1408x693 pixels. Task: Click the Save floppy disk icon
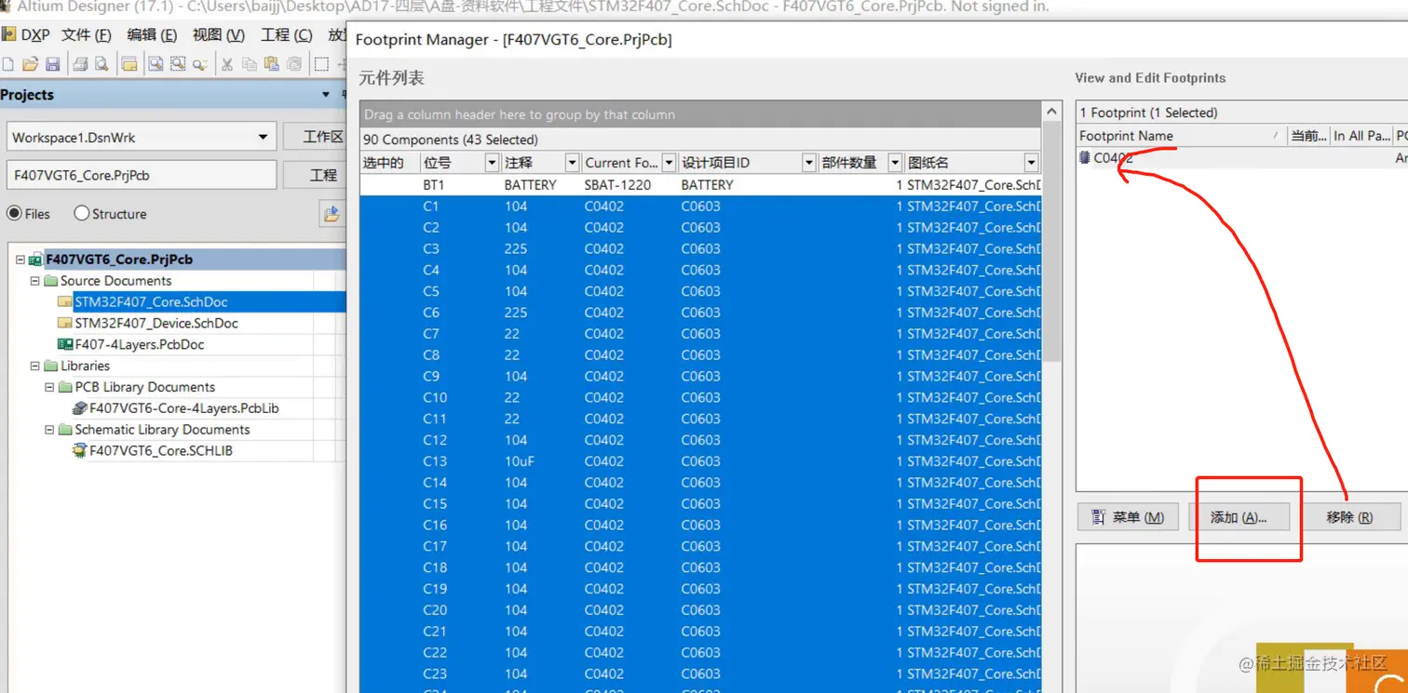tap(53, 64)
